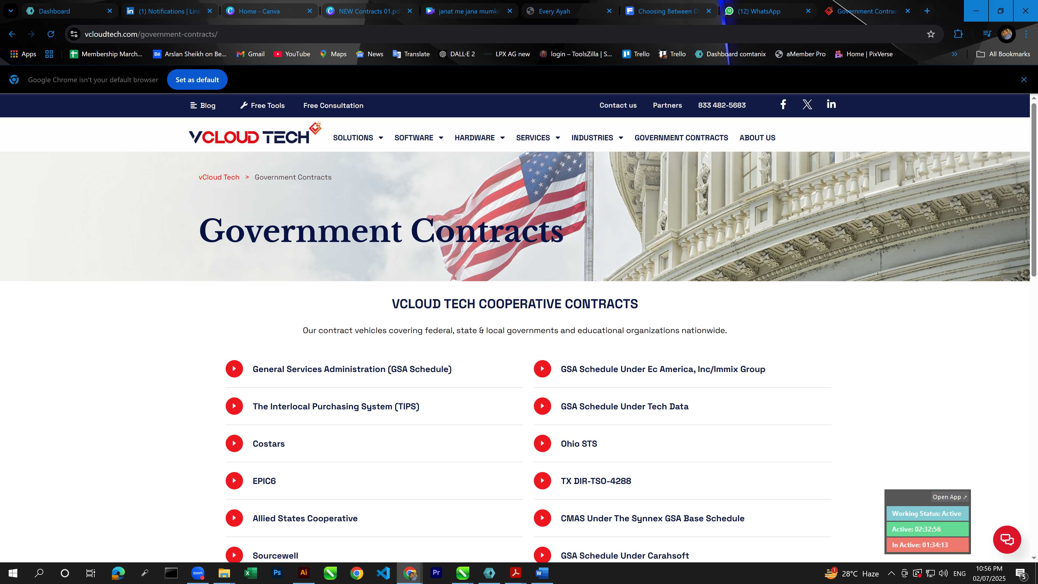Open the X (Twitter) social icon
Viewport: 1038px width, 584px height.
pos(807,105)
